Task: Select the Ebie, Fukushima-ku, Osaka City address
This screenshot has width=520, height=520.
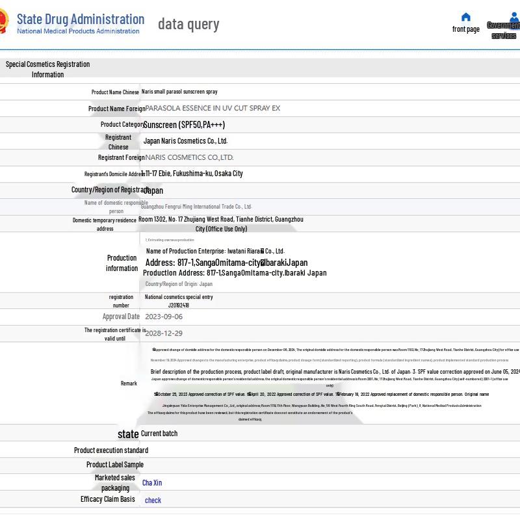Action: 192,174
